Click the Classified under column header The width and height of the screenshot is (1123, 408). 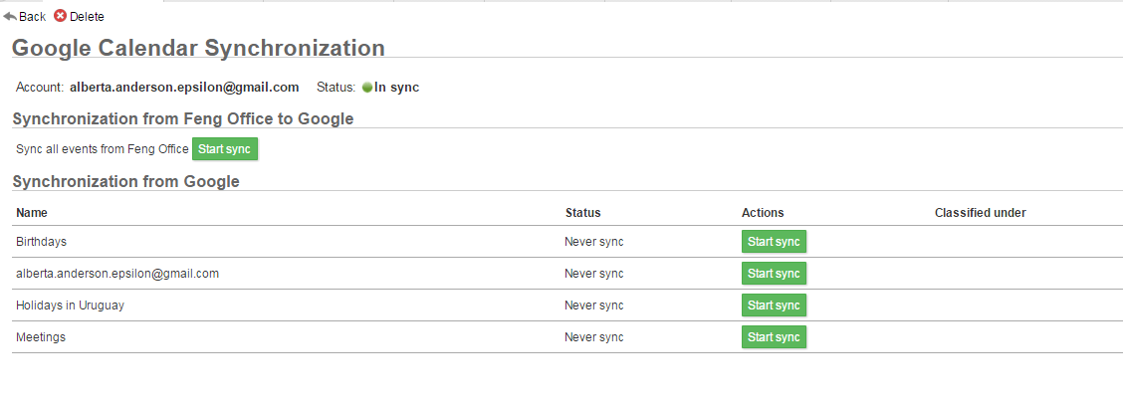980,213
